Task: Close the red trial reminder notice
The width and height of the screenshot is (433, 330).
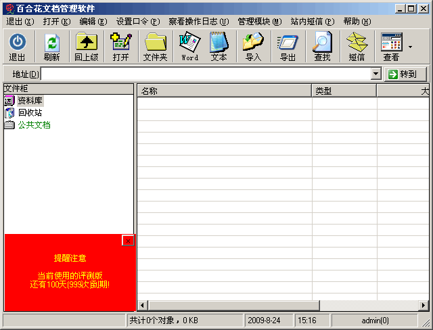Action: click(x=128, y=241)
